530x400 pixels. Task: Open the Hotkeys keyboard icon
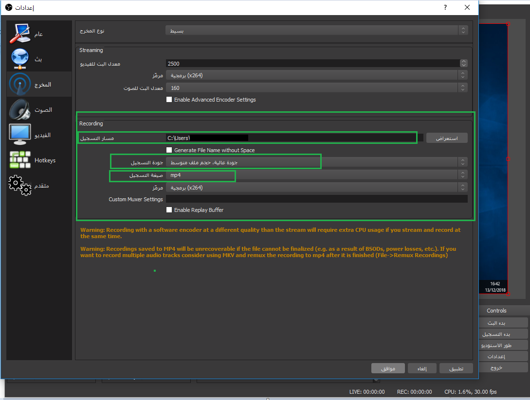[20, 160]
